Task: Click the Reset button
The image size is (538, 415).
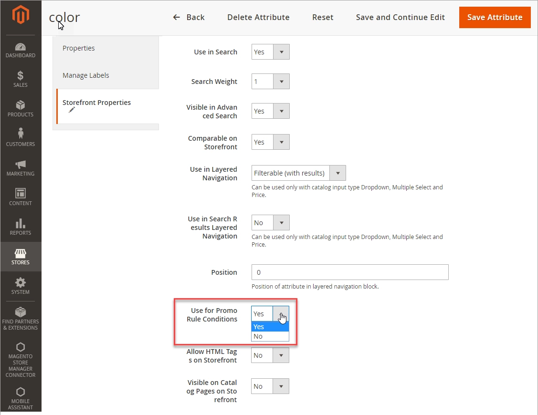Action: pos(323,17)
